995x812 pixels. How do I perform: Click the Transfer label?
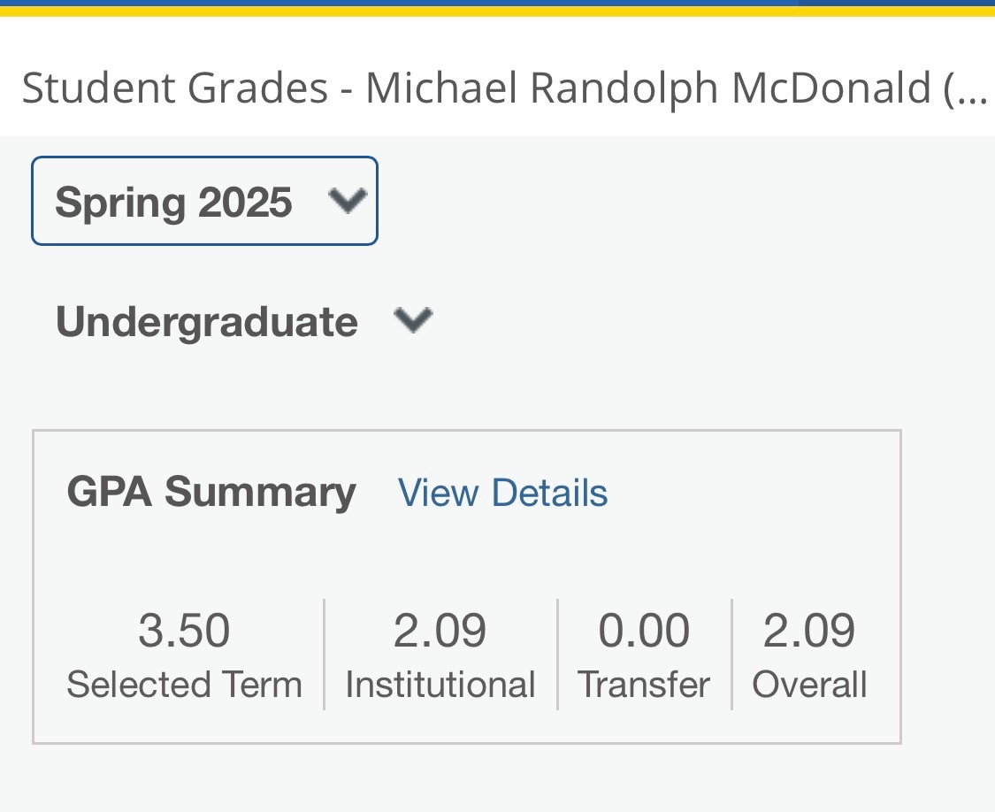pos(644,685)
